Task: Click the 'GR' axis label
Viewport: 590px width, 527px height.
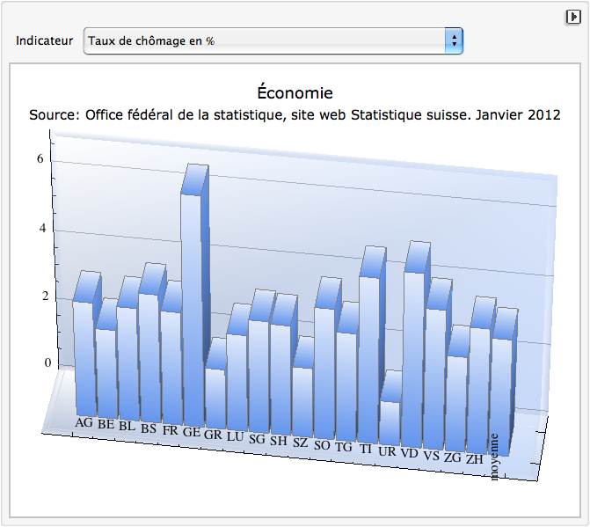Action: tap(213, 435)
